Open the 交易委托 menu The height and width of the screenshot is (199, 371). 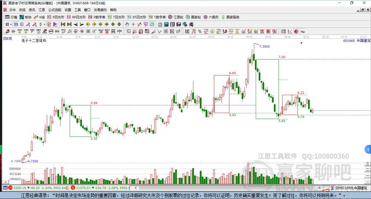click(x=100, y=10)
